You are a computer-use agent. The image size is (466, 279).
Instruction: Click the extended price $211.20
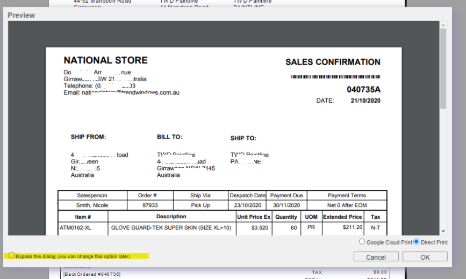pyautogui.click(x=353, y=227)
